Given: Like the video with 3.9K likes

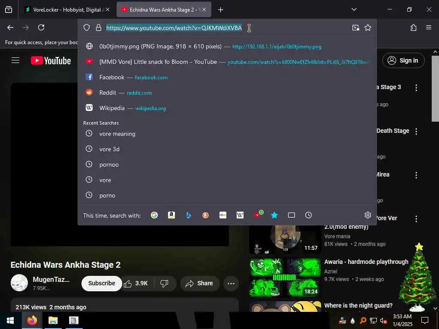Looking at the screenshot, I should (136, 284).
